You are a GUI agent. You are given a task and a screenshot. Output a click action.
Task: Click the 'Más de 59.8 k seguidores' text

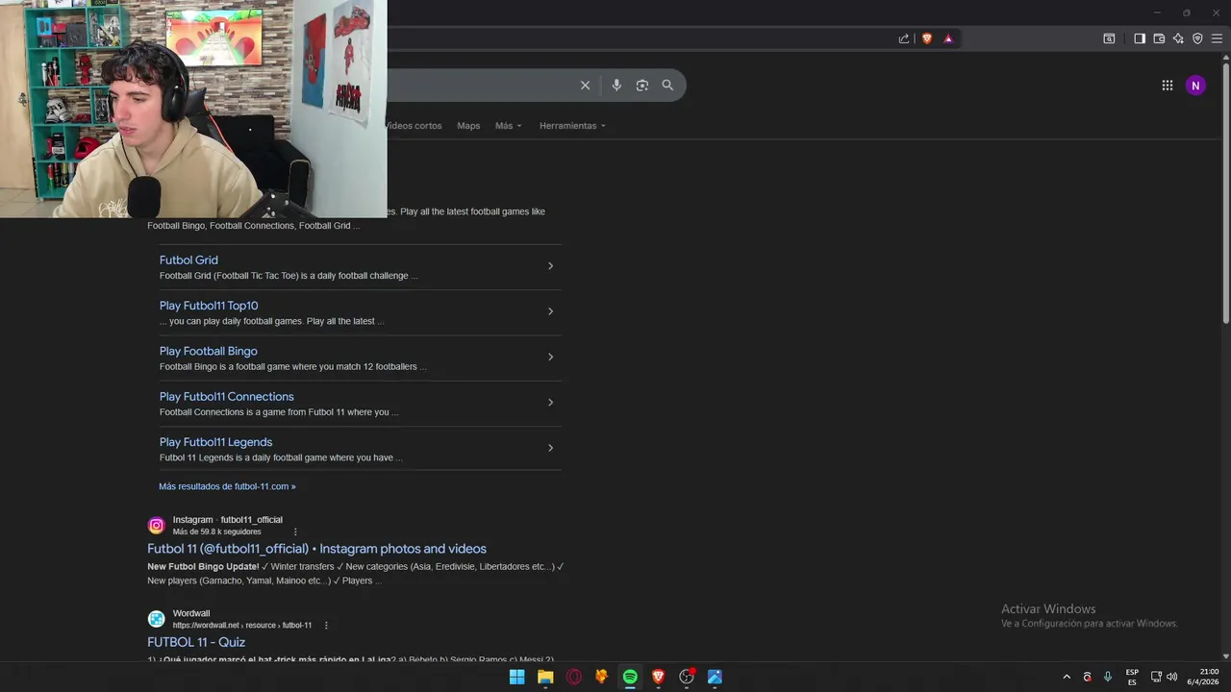(216, 531)
